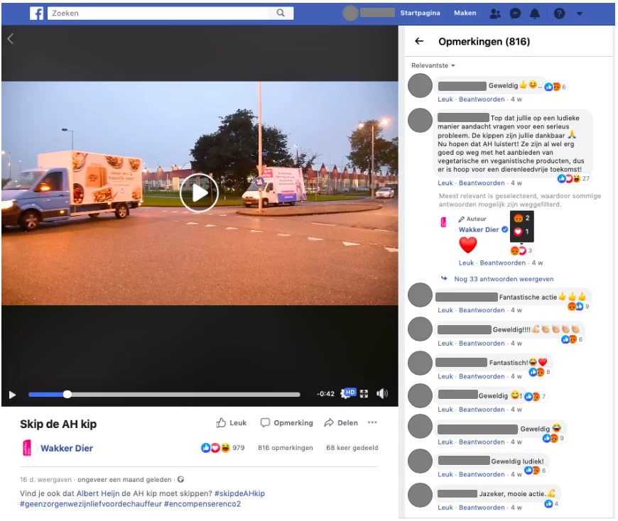Open the notifications bell
618x521 pixels.
point(535,13)
